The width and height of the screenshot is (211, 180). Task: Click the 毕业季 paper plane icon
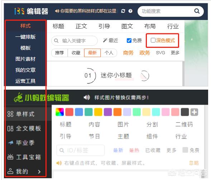[x=10, y=142]
